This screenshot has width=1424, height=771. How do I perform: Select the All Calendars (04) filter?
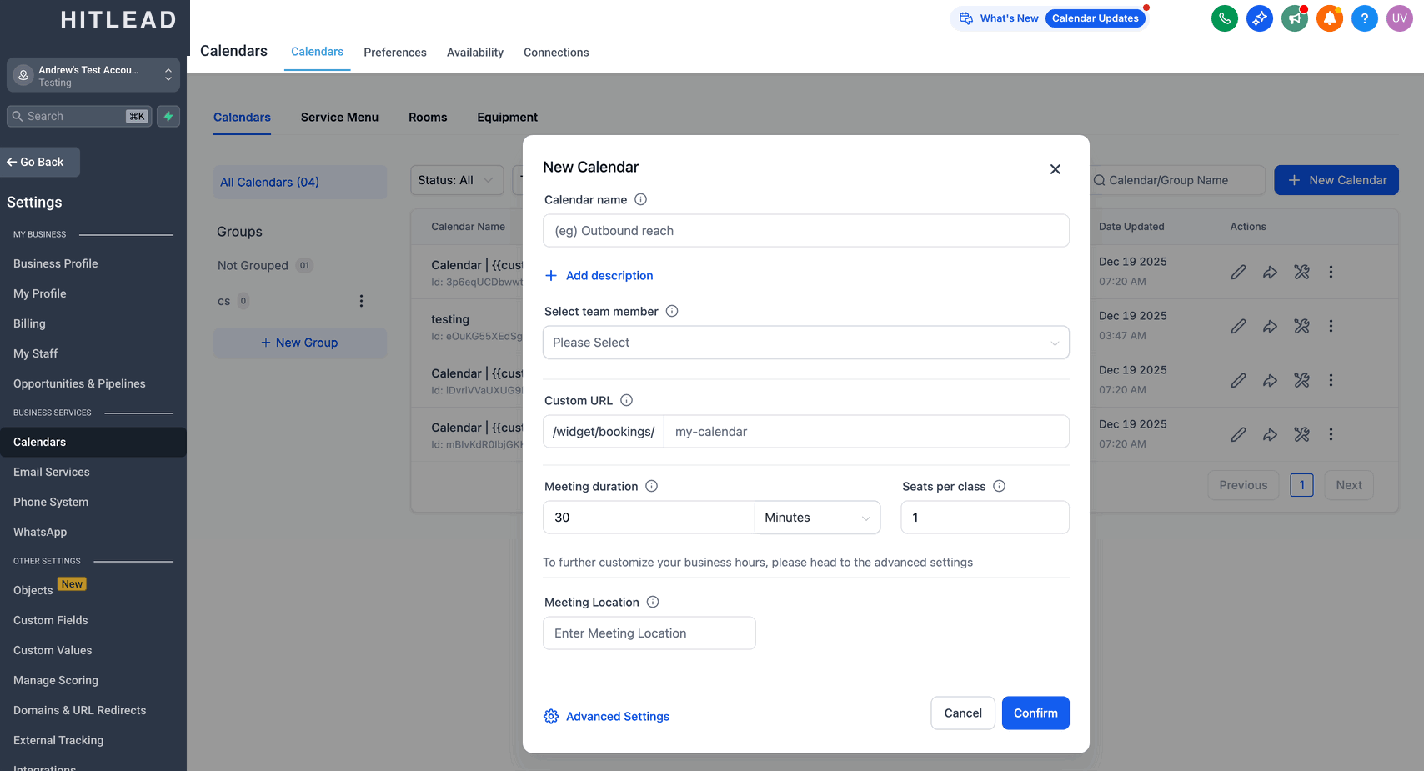(x=300, y=182)
